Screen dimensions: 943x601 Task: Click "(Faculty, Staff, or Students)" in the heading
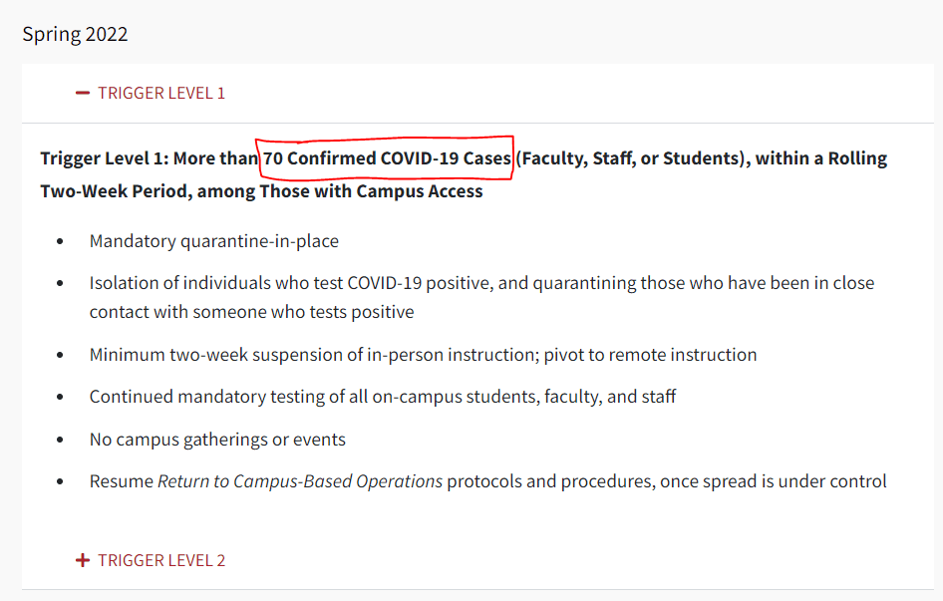pyautogui.click(x=632, y=158)
